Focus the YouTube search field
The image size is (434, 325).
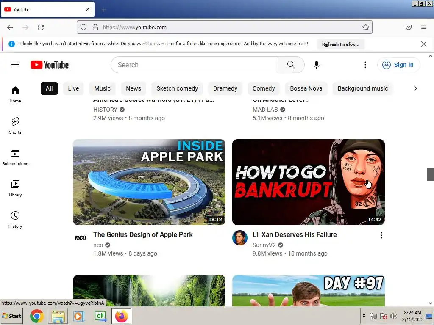(x=194, y=65)
